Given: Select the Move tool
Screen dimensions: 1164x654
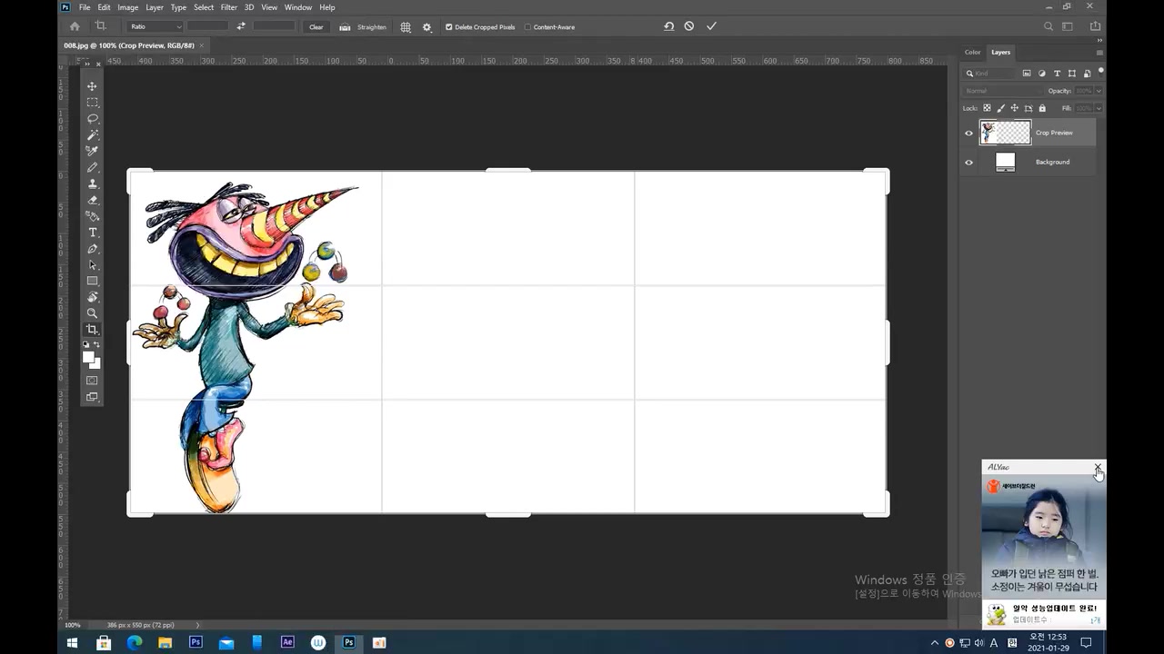Looking at the screenshot, I should pos(92,86).
